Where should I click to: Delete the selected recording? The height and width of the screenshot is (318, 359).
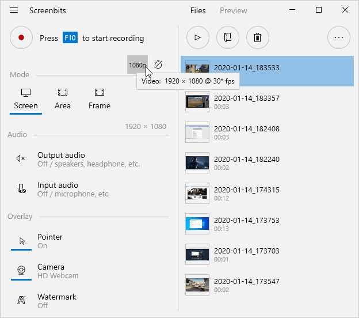click(258, 37)
